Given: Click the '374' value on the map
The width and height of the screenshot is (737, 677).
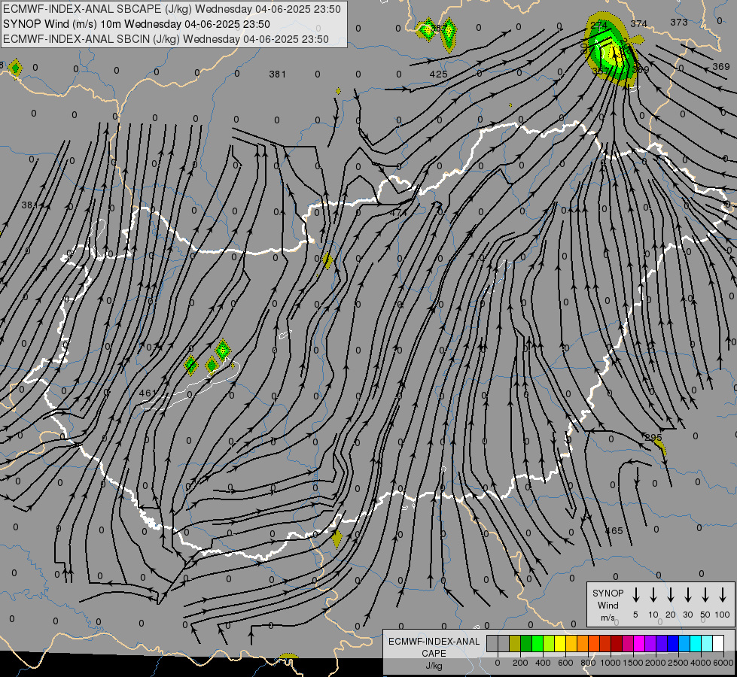Looking at the screenshot, I should coord(639,23).
